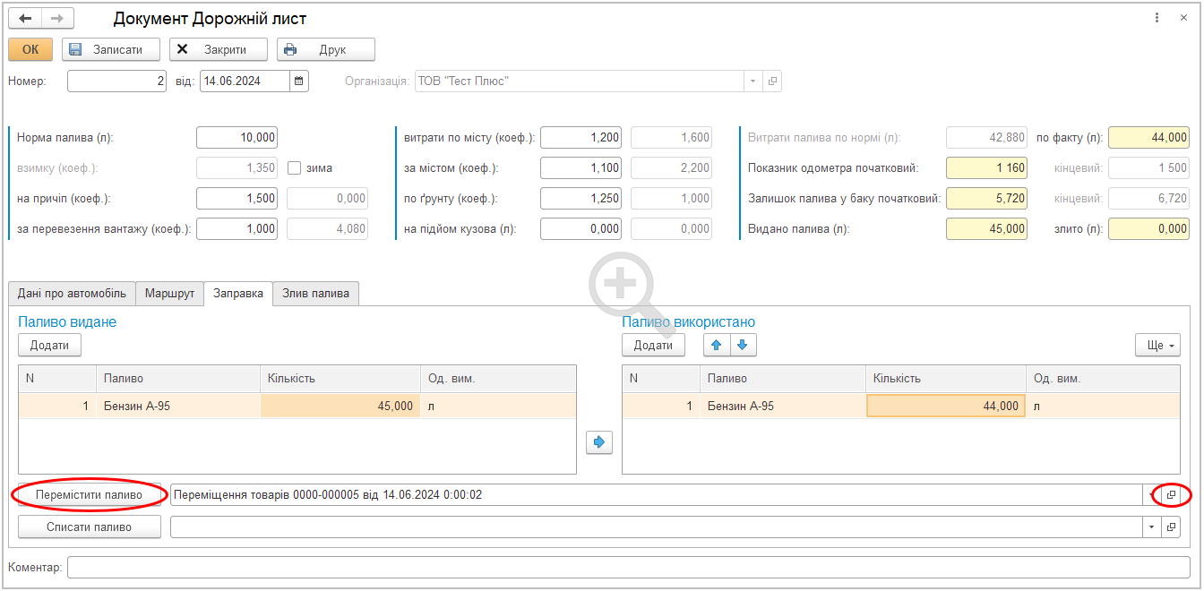Move used fuel row up
Screen dimensions: 1204x591
click(716, 345)
